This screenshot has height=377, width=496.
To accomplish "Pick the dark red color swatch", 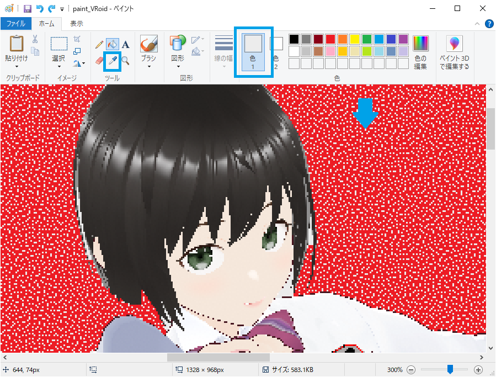I will [x=318, y=39].
